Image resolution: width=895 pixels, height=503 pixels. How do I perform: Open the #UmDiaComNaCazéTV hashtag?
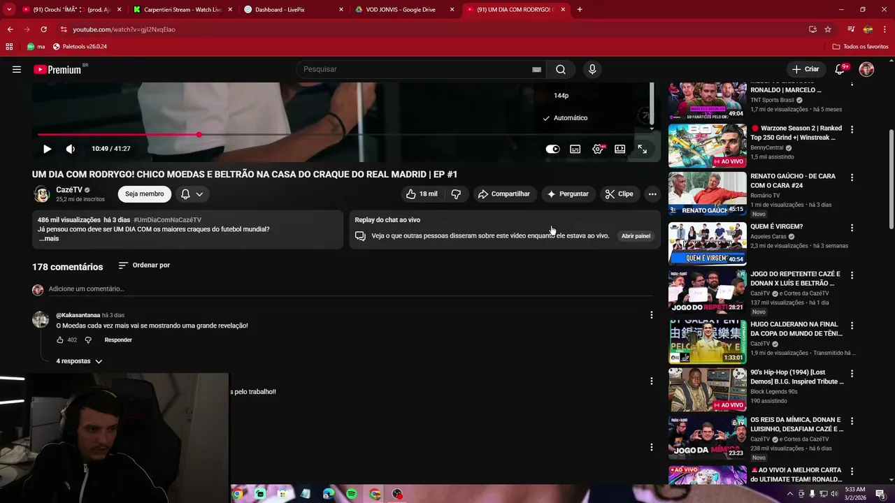click(x=167, y=220)
